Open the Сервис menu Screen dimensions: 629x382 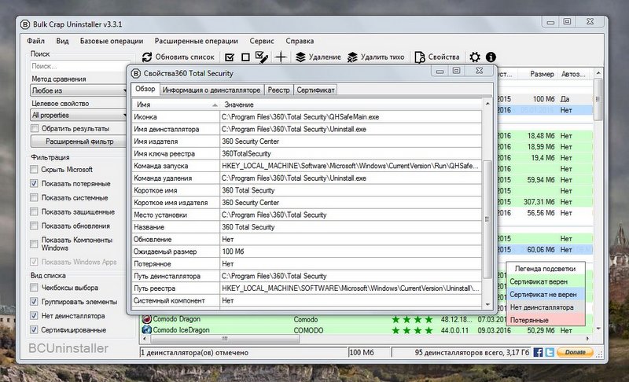(x=262, y=41)
